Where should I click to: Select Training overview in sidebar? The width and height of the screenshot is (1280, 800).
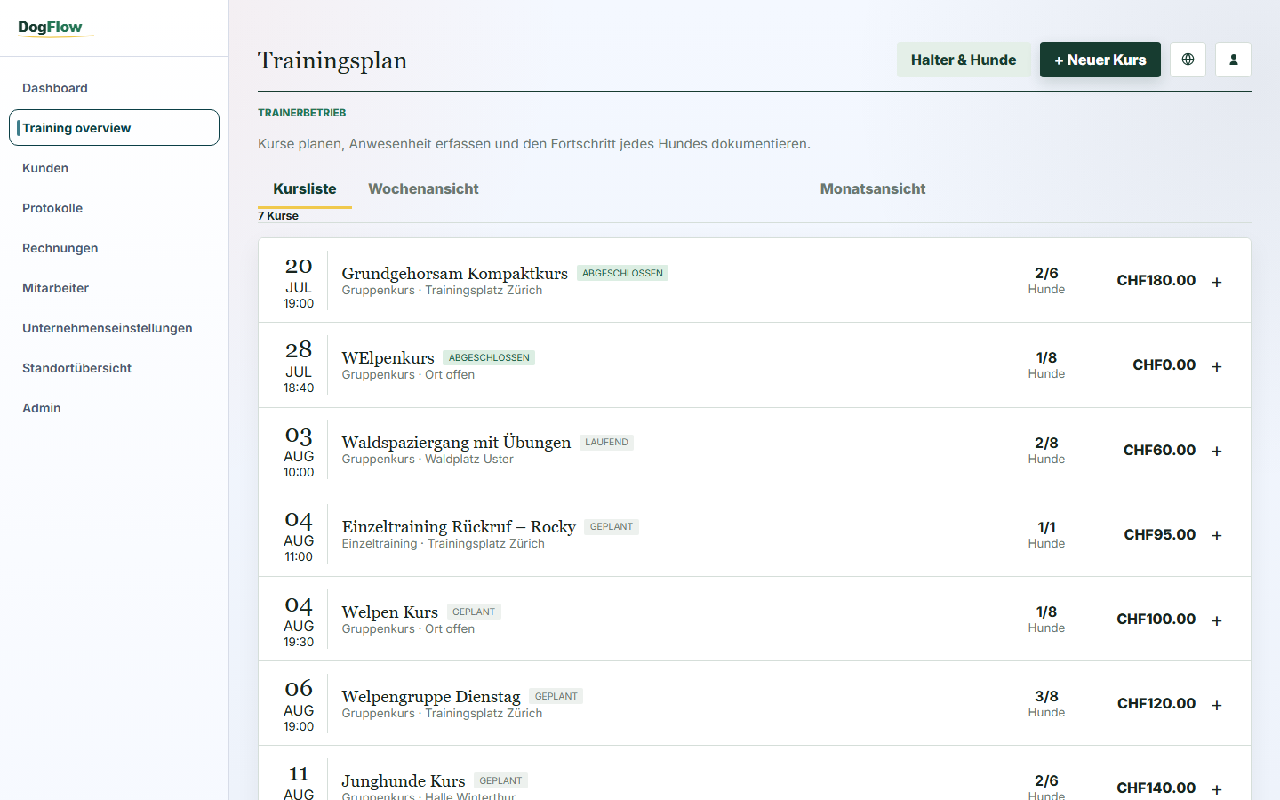(114, 128)
